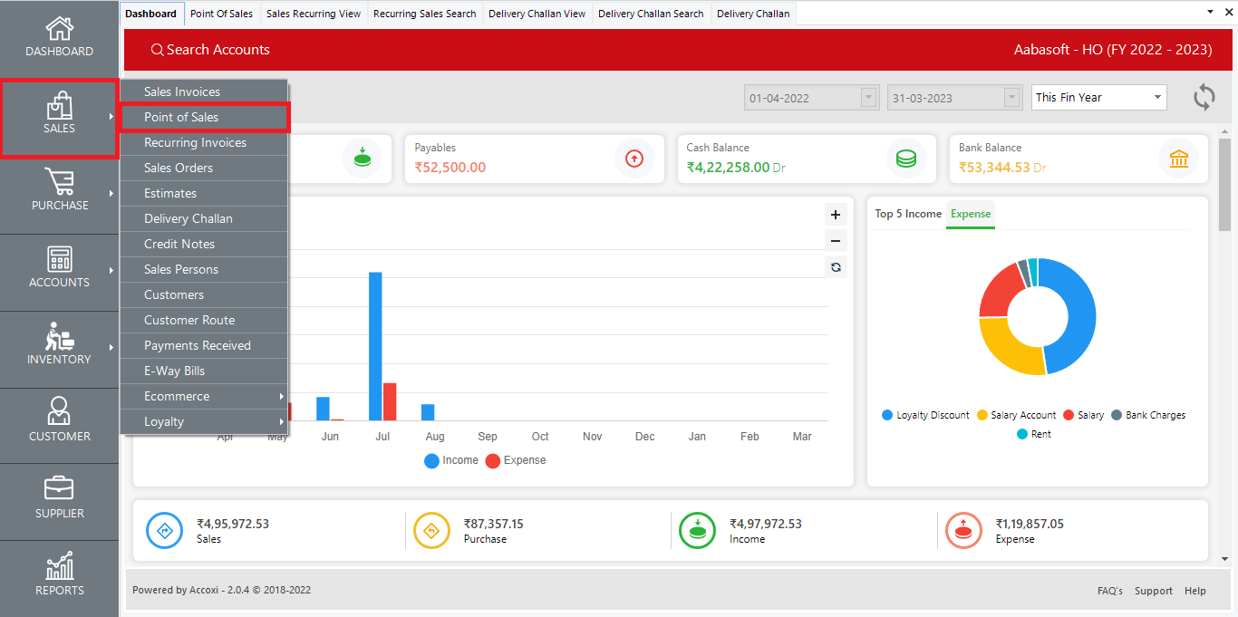Switch to Point Of Sales tab
Screen dimensions: 1238x617
click(x=221, y=14)
